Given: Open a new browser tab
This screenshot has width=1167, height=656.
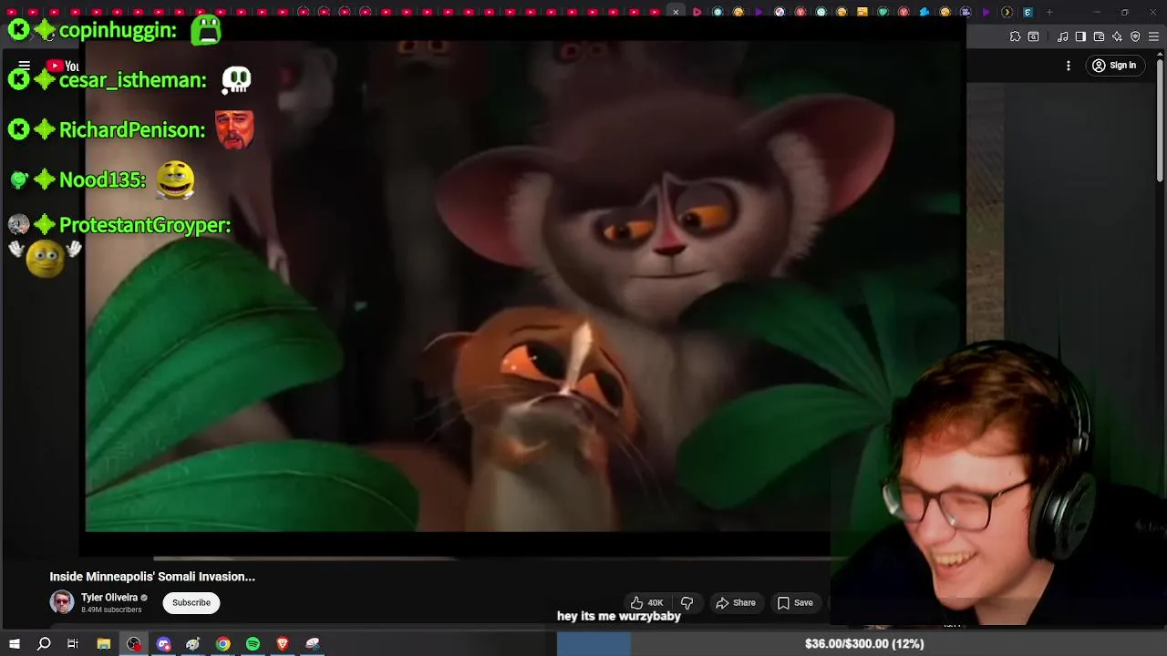Looking at the screenshot, I should point(1049,12).
